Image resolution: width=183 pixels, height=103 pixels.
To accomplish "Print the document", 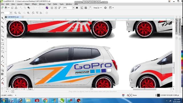I will coord(16,8).
